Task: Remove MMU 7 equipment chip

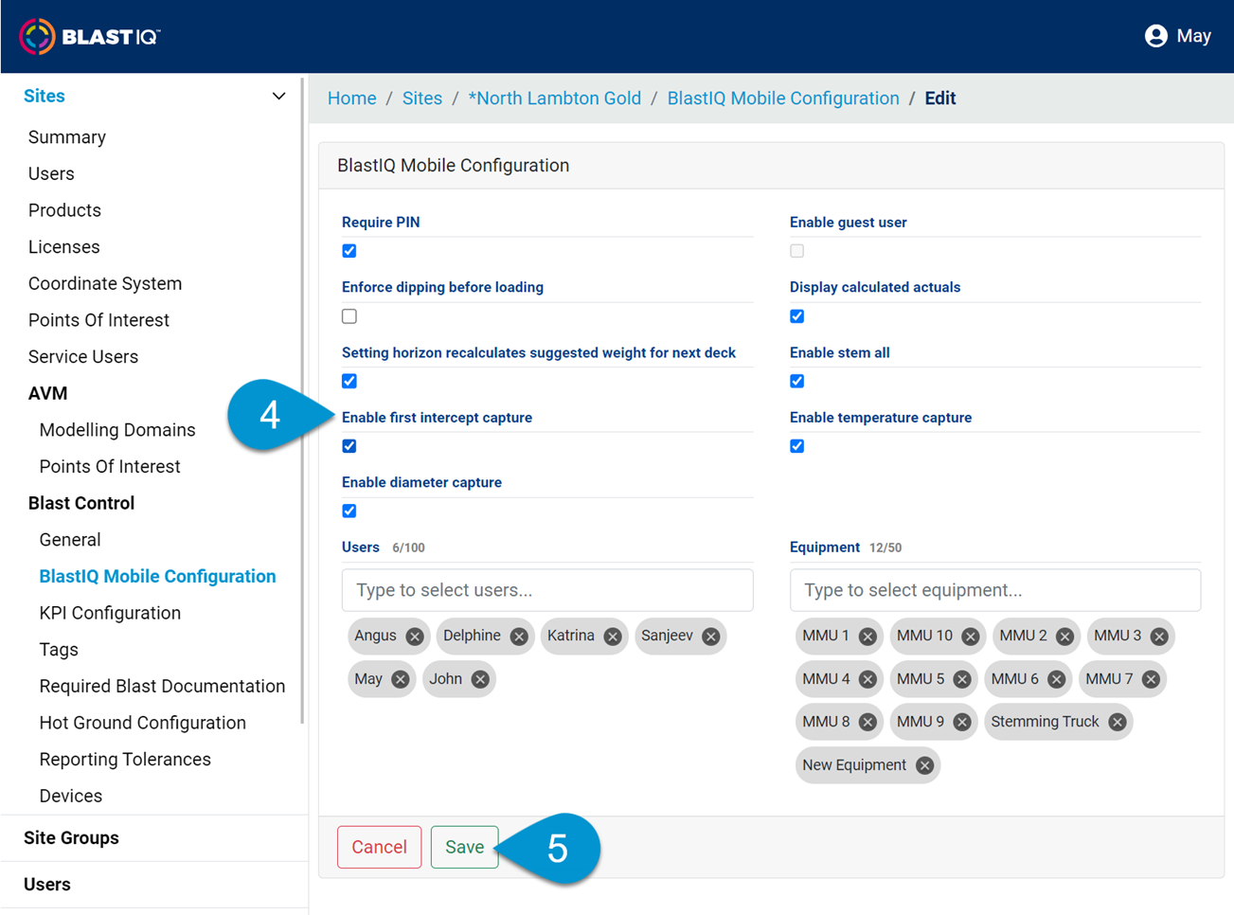Action: [1151, 679]
